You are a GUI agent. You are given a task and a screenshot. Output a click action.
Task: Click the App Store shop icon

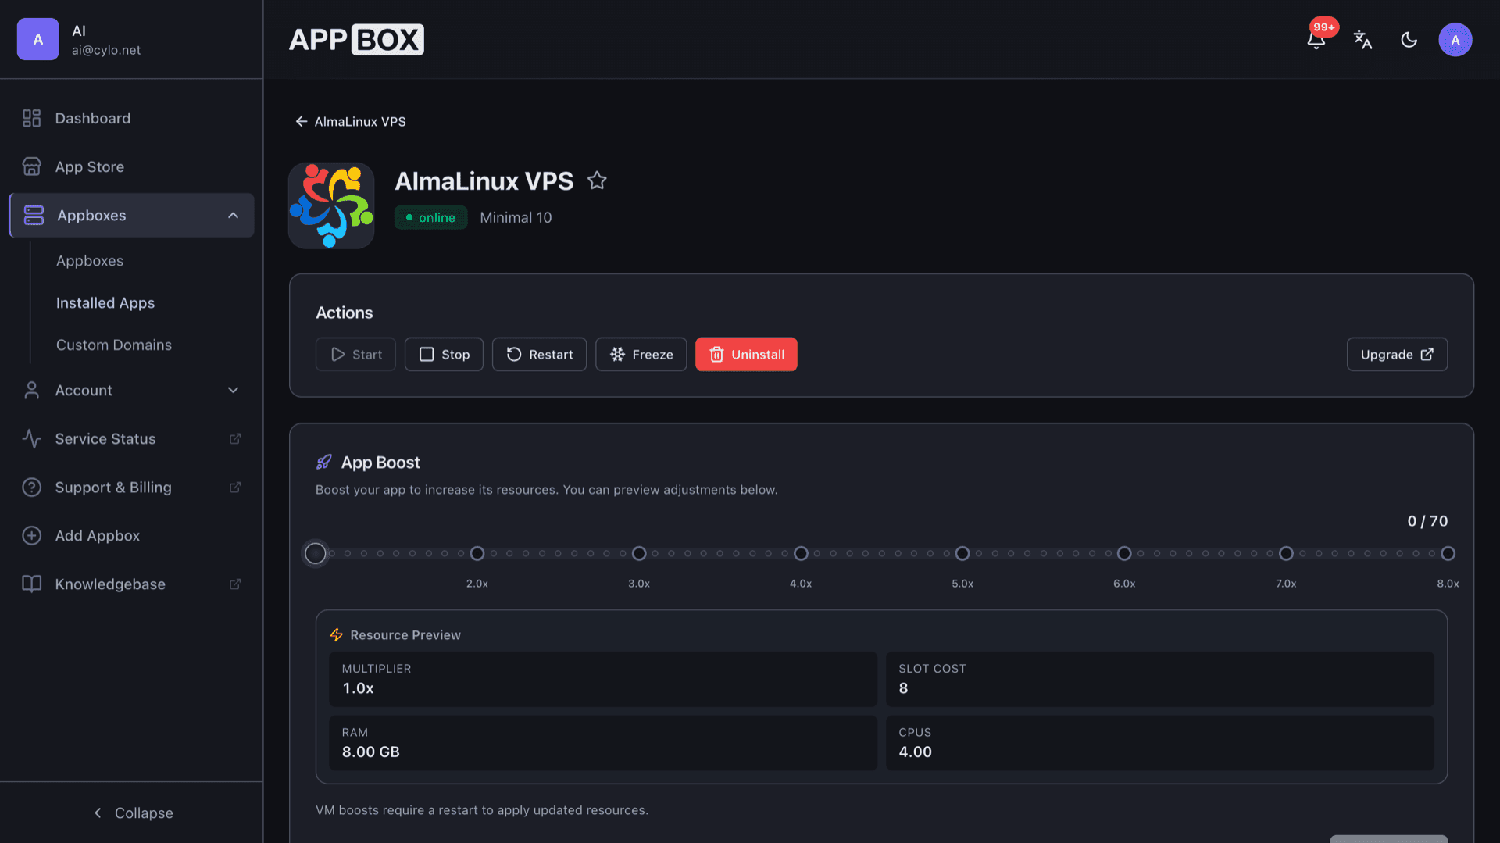point(31,166)
